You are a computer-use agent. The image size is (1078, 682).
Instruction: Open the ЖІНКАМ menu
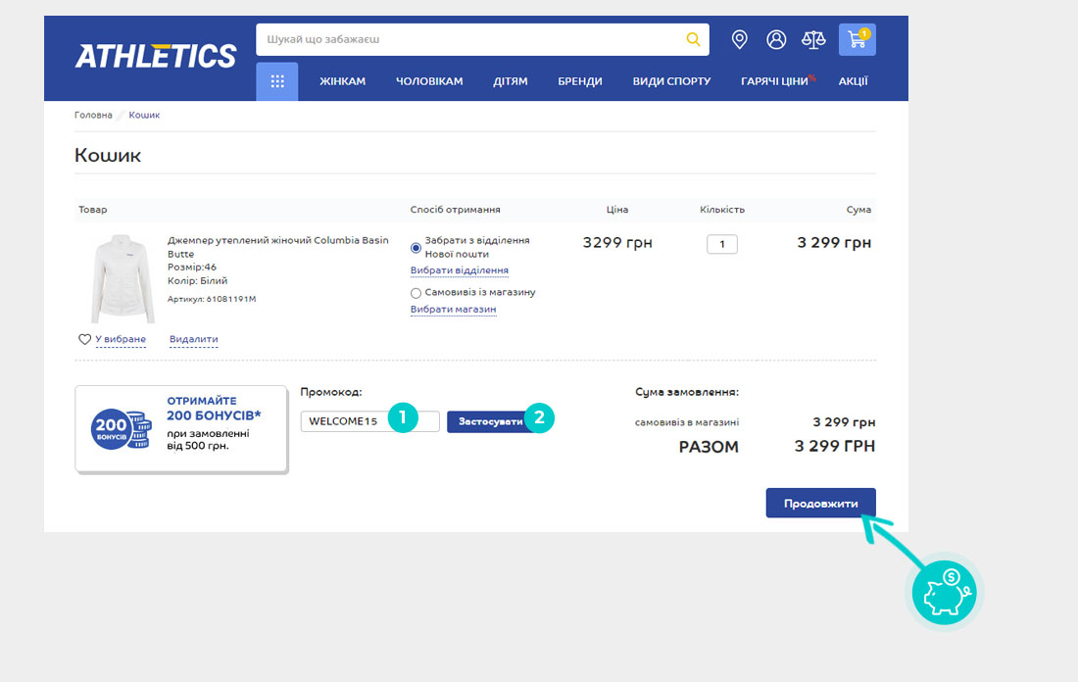(x=342, y=81)
